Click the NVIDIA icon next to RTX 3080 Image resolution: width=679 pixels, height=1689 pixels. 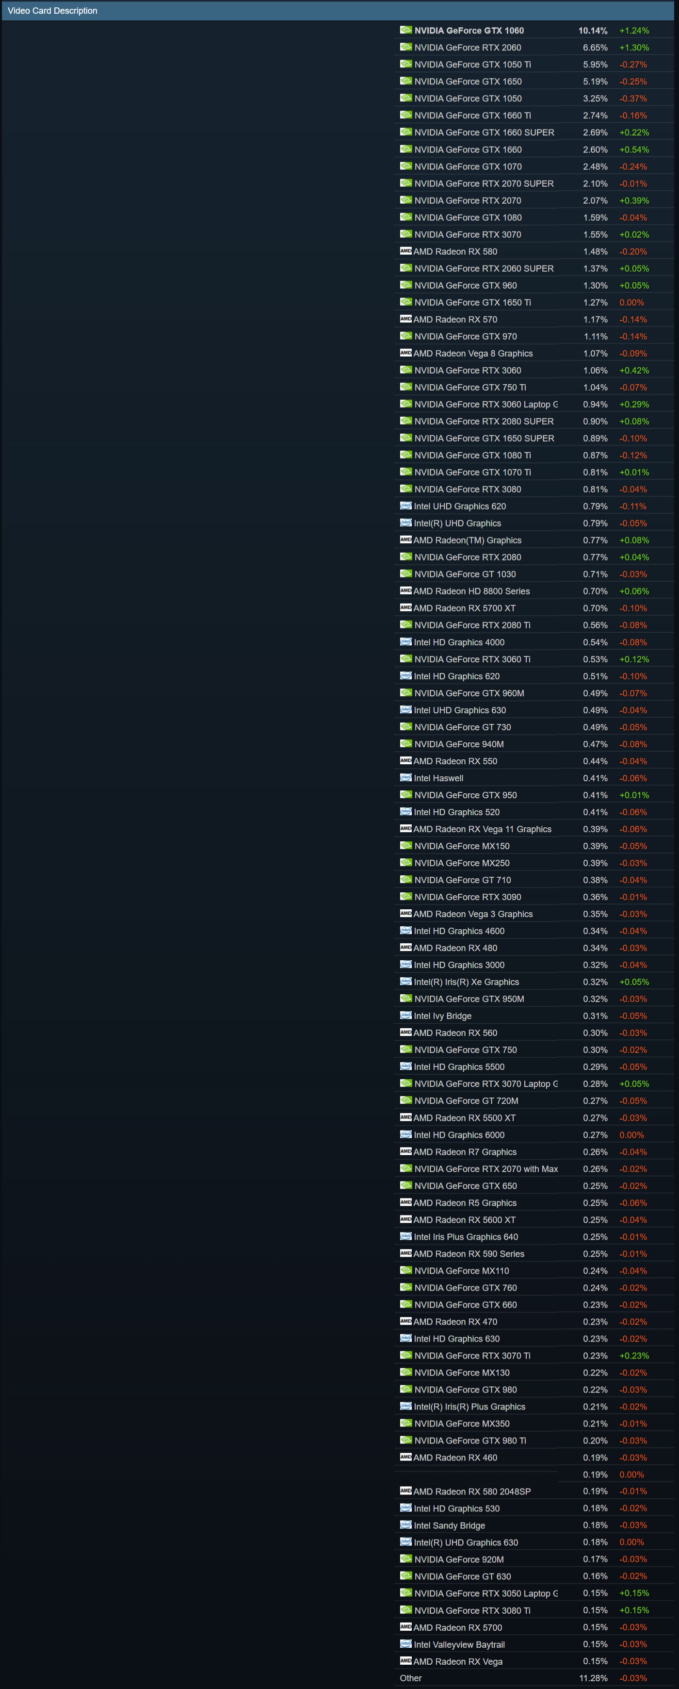point(405,489)
